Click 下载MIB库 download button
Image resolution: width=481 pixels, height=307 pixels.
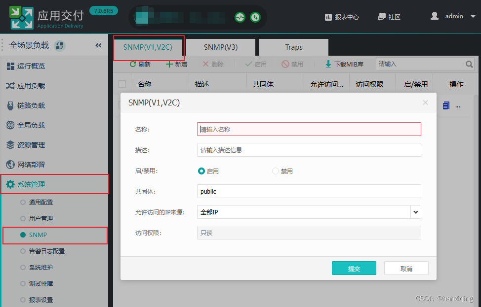coord(344,64)
